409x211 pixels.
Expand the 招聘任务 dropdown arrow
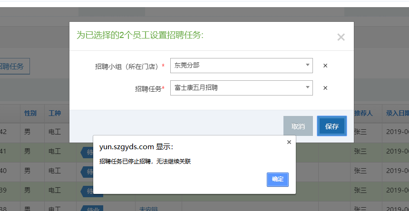[308, 87]
